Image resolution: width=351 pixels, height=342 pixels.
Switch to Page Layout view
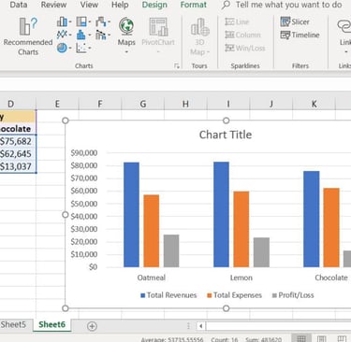pos(321,339)
